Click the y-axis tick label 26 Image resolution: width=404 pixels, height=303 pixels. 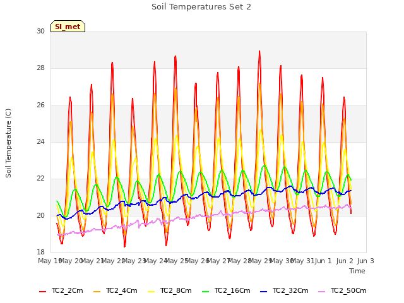coord(40,105)
